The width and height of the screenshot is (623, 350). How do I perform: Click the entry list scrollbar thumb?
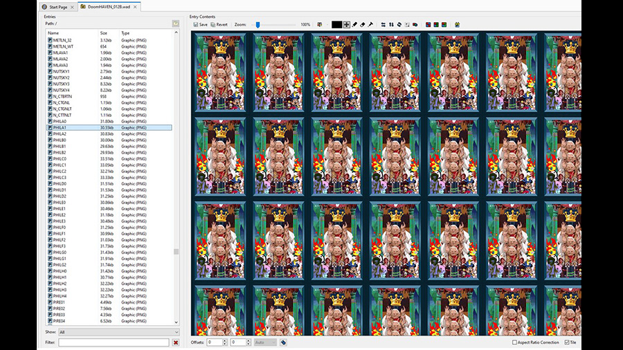point(176,252)
